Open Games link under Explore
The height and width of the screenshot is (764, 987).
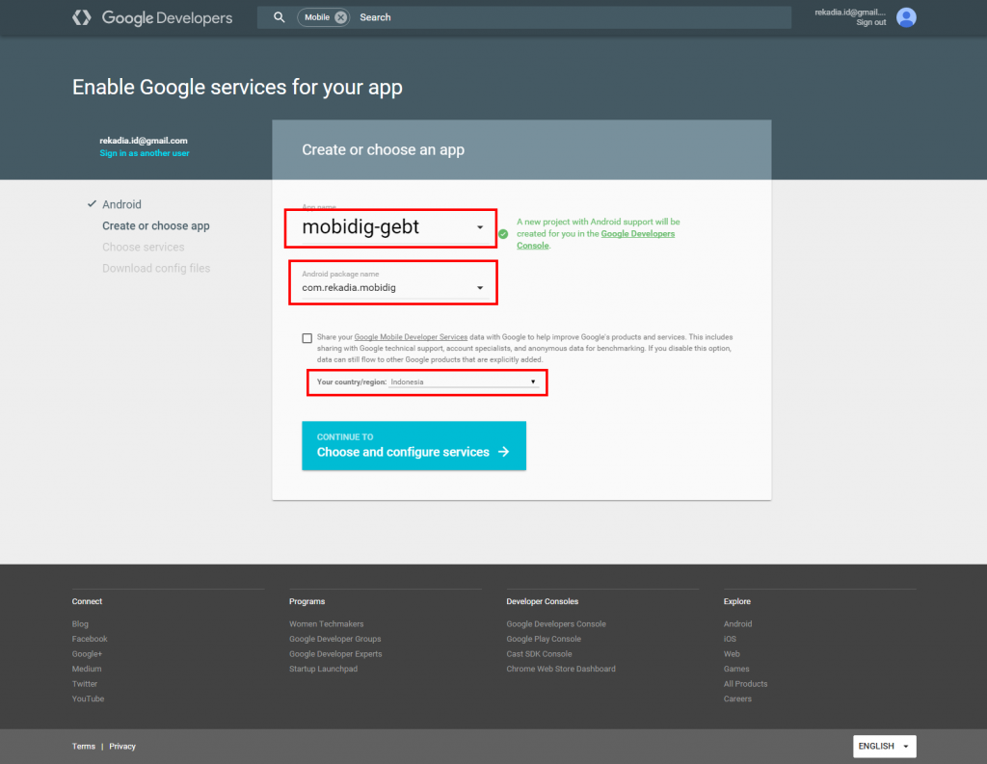pos(735,669)
